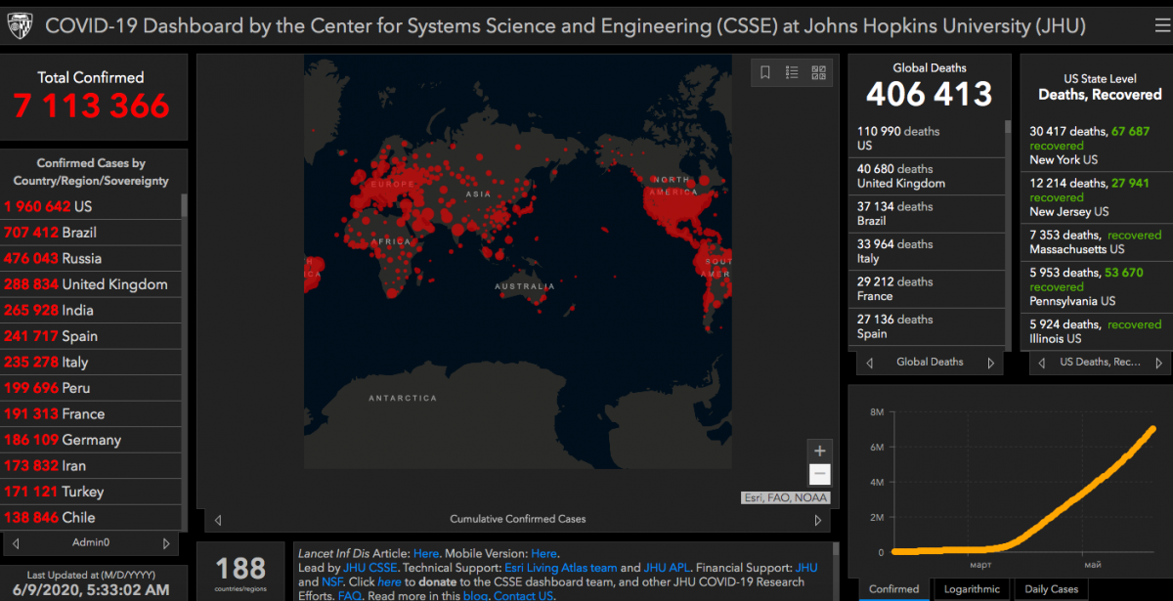This screenshot has width=1173, height=601.
Task: Click the Johns Hopkins shield logo
Action: click(20, 24)
